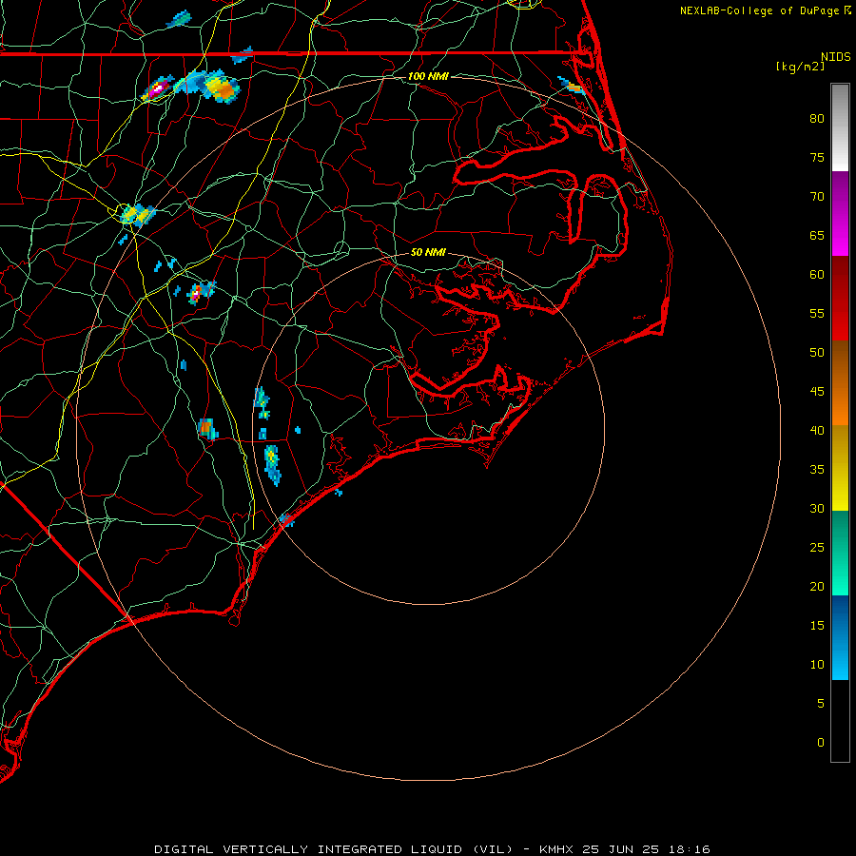The height and width of the screenshot is (856, 856).
Task: Click the 80 value on the color scale
Action: pyautogui.click(x=817, y=119)
